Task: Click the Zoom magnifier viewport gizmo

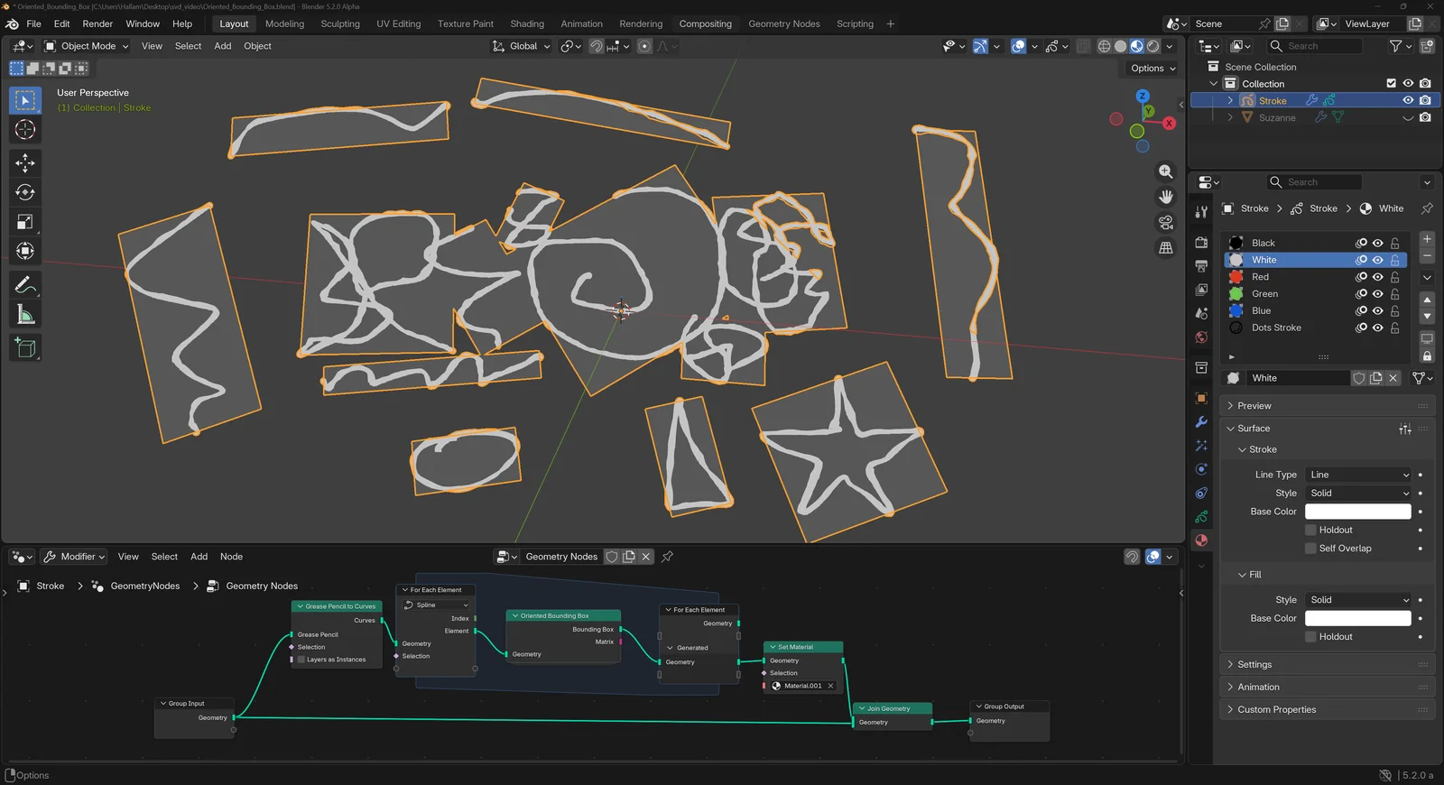Action: pos(1166,171)
